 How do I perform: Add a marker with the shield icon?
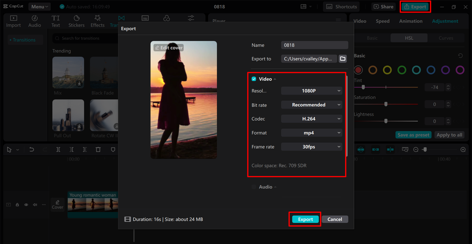click(113, 150)
